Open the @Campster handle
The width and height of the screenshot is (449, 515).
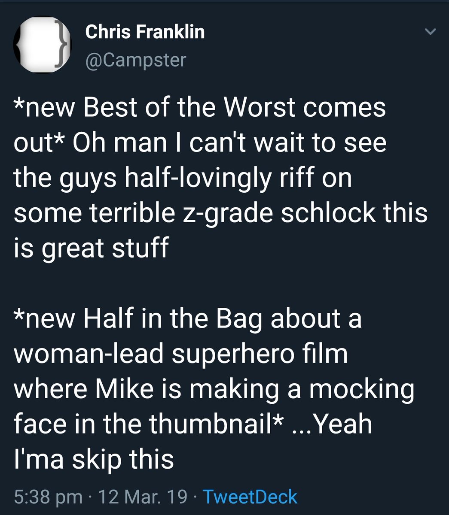(136, 60)
